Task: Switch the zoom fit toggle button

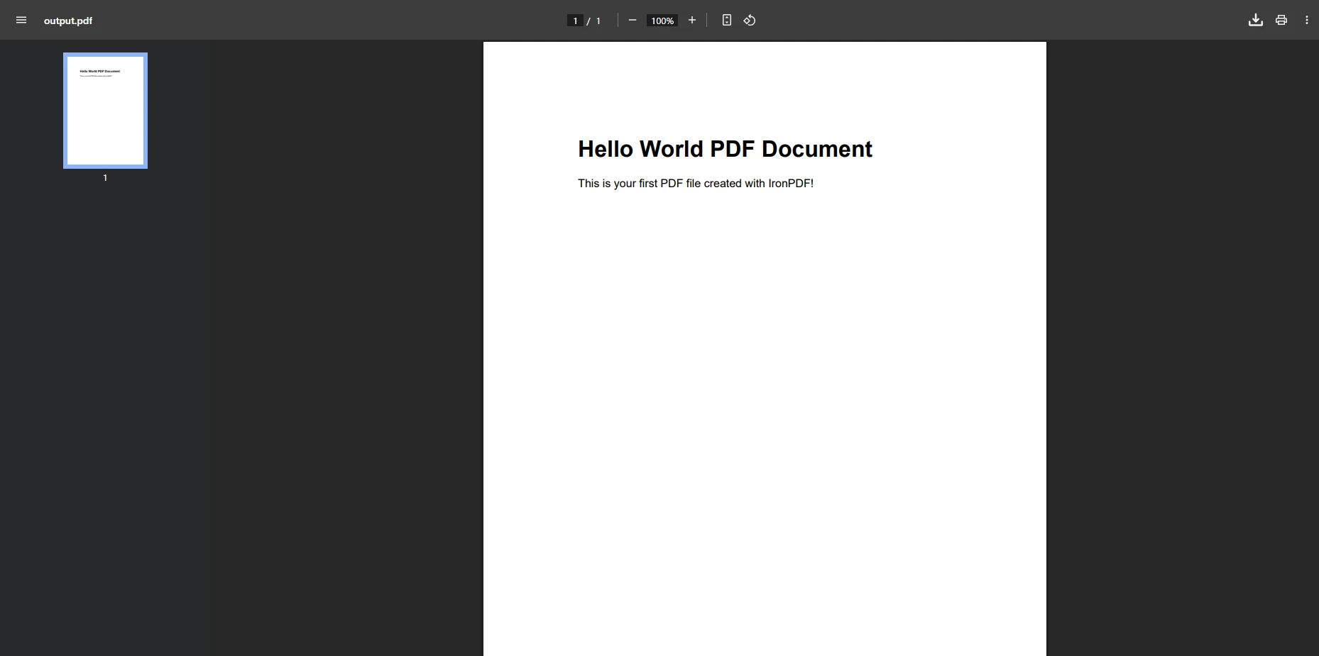Action: 727,20
